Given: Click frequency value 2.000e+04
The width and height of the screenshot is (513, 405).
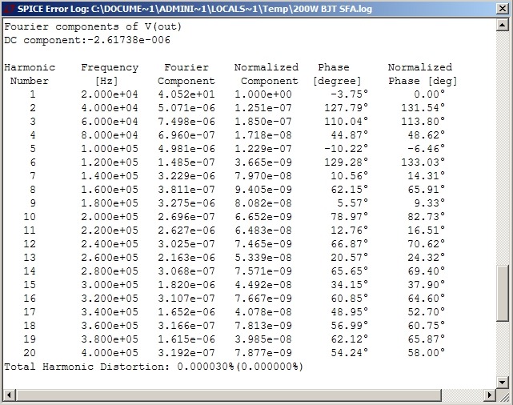Looking at the screenshot, I should [x=110, y=94].
